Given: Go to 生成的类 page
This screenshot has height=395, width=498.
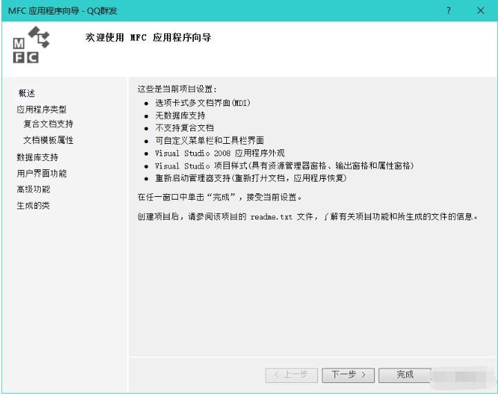Looking at the screenshot, I should pyautogui.click(x=33, y=205).
